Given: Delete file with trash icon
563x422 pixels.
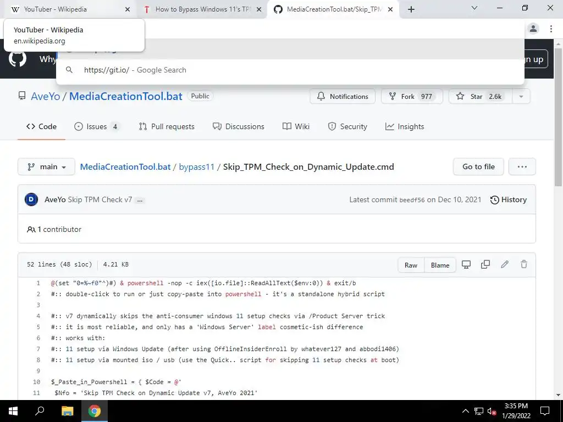Looking at the screenshot, I should tap(524, 264).
